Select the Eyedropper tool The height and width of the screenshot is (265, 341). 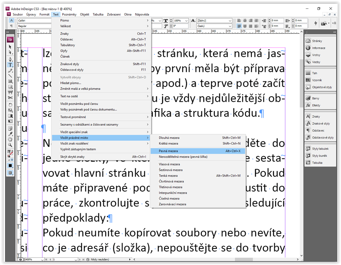point(10,134)
